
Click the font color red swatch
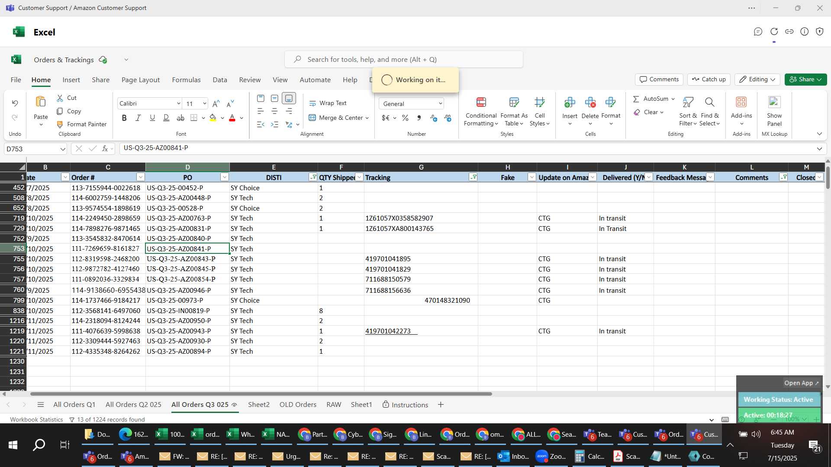click(x=232, y=118)
